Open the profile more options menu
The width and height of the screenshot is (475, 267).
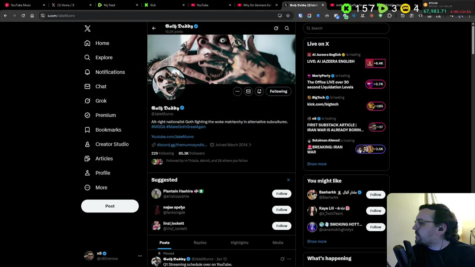pos(237,91)
